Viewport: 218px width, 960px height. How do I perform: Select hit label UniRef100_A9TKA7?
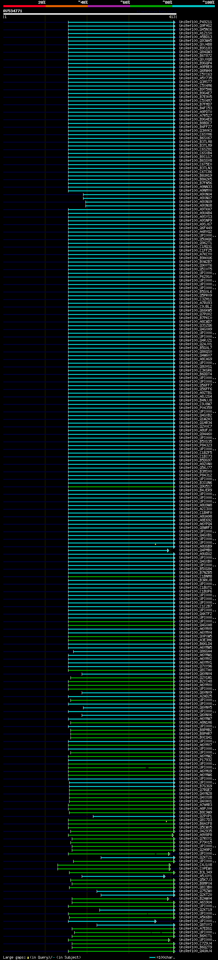[x=195, y=209]
